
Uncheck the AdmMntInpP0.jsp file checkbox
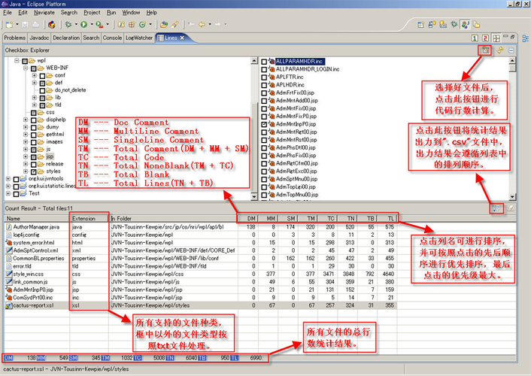(x=264, y=124)
